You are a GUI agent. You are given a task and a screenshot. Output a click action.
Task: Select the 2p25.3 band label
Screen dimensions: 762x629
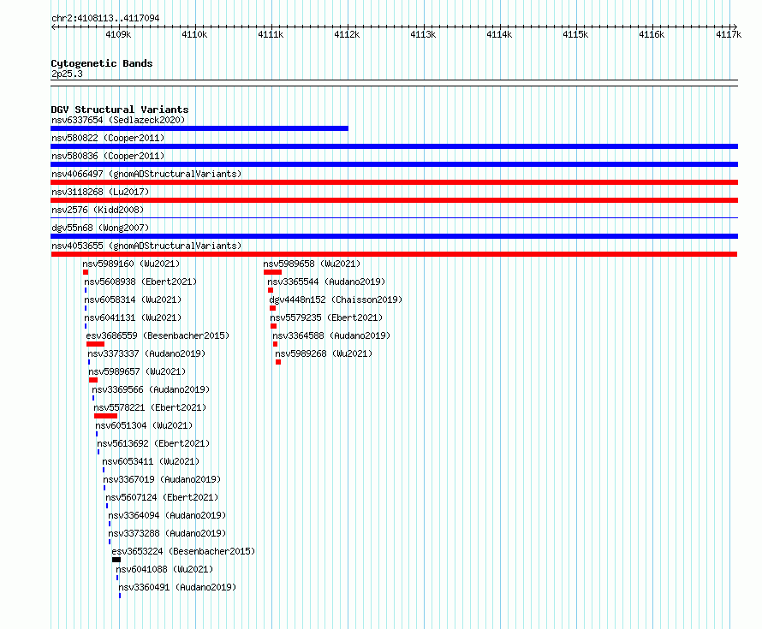(67, 74)
